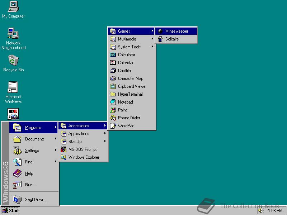Image resolution: width=287 pixels, height=215 pixels.
Task: Expand the Applications submenu arrow
Action: pos(105,133)
